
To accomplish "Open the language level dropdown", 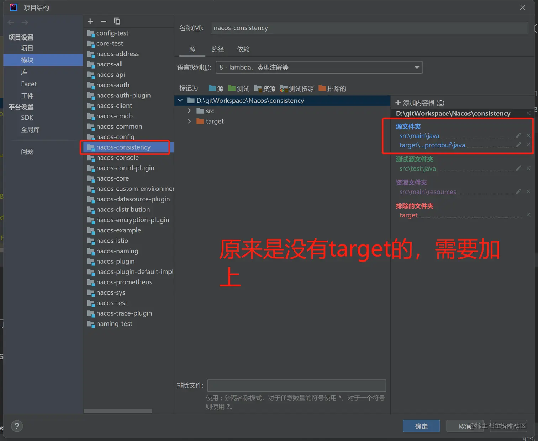I will pos(319,68).
